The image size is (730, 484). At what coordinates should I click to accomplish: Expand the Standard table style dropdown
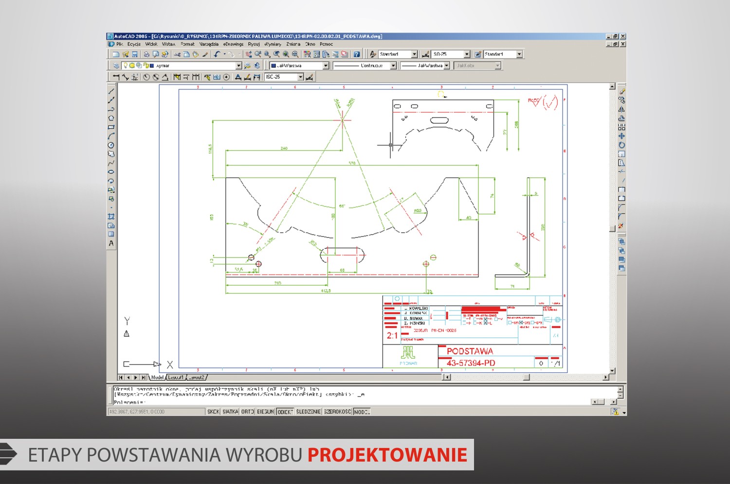coord(519,54)
